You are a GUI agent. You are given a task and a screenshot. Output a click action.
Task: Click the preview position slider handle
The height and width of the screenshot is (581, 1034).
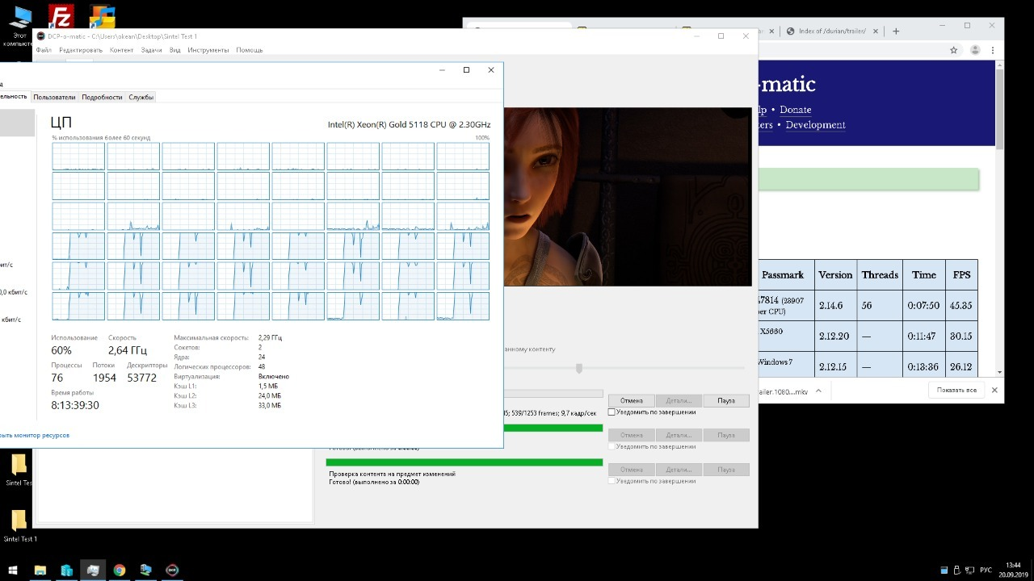579,369
